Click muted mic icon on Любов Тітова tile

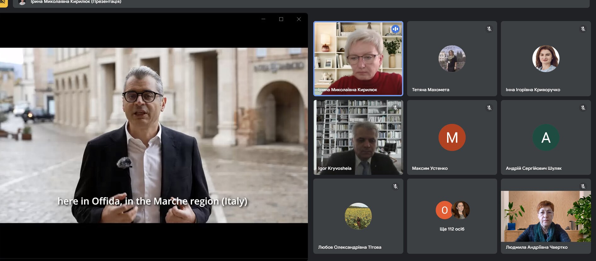coord(395,186)
